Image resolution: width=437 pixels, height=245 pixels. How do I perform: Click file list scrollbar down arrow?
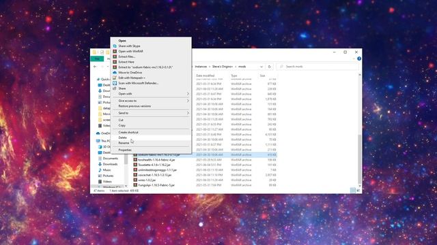360,186
